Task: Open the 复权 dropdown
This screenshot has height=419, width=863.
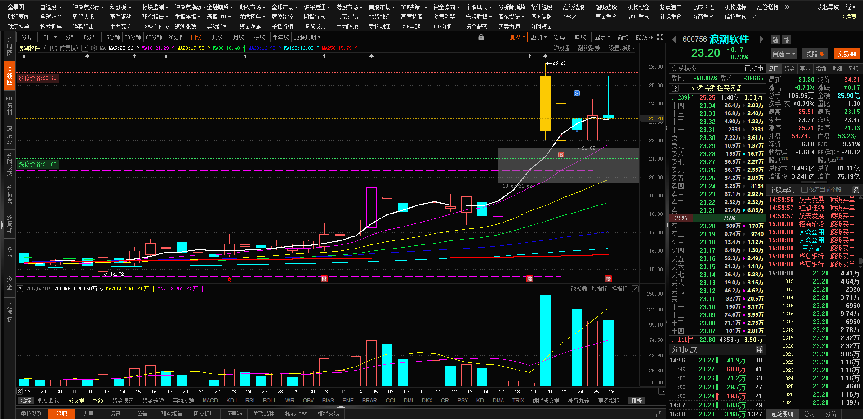Action: pos(517,37)
